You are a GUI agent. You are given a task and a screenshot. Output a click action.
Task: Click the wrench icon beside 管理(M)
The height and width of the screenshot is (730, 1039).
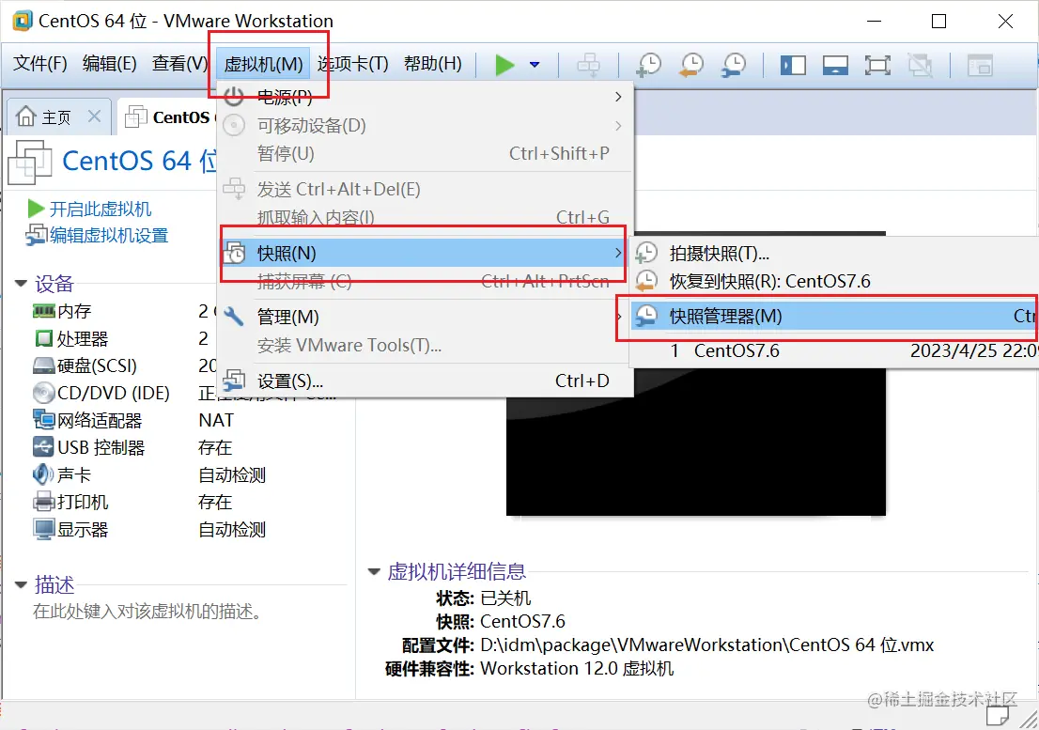(x=234, y=316)
